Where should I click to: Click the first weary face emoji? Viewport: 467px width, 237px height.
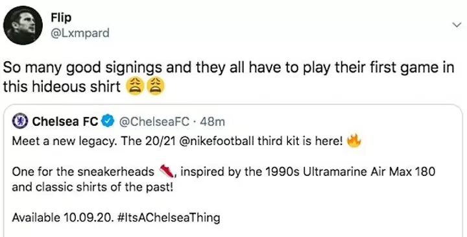click(135, 86)
